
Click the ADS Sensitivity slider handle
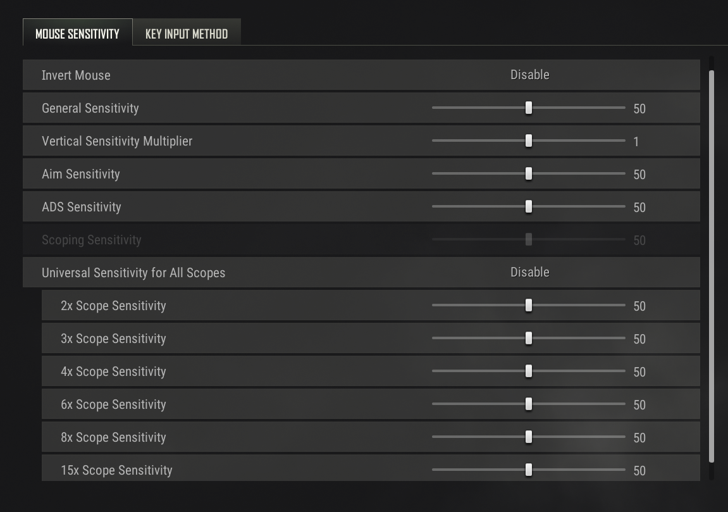[529, 207]
